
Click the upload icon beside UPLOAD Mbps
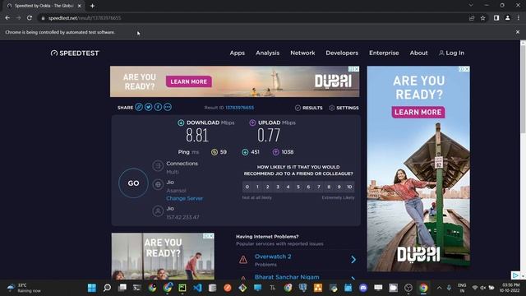252,123
